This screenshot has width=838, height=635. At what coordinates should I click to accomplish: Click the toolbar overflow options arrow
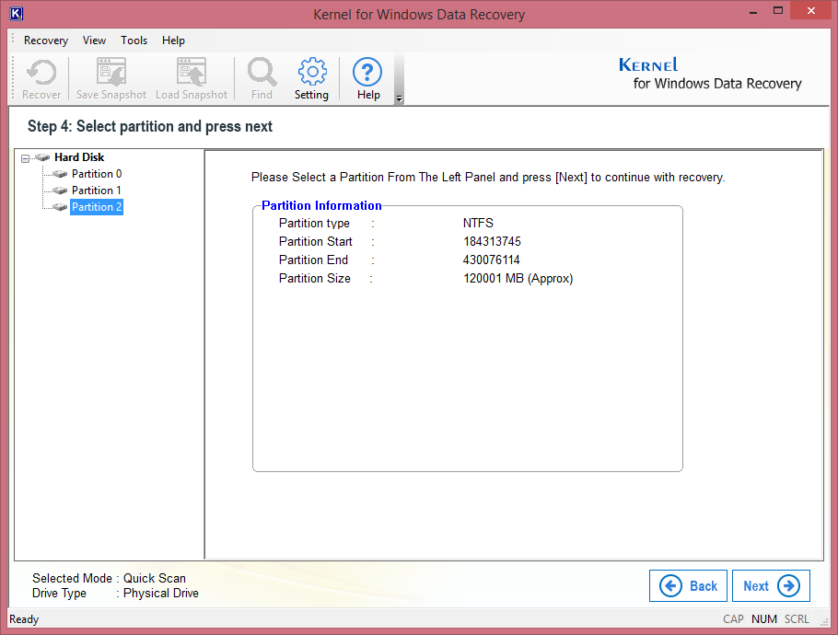[x=399, y=98]
